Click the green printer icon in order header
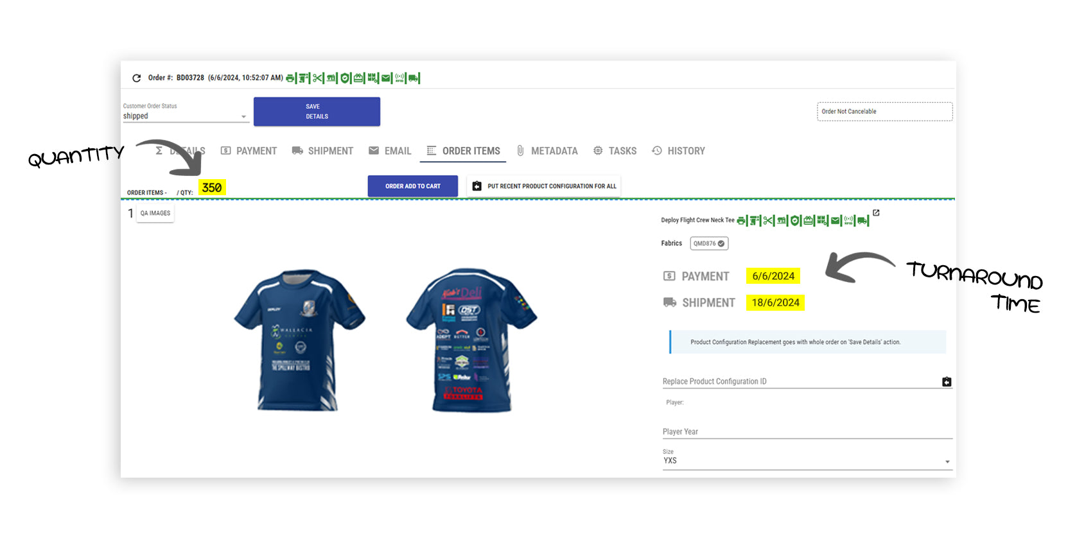Screen dimensions: 1077x538 click(x=290, y=78)
